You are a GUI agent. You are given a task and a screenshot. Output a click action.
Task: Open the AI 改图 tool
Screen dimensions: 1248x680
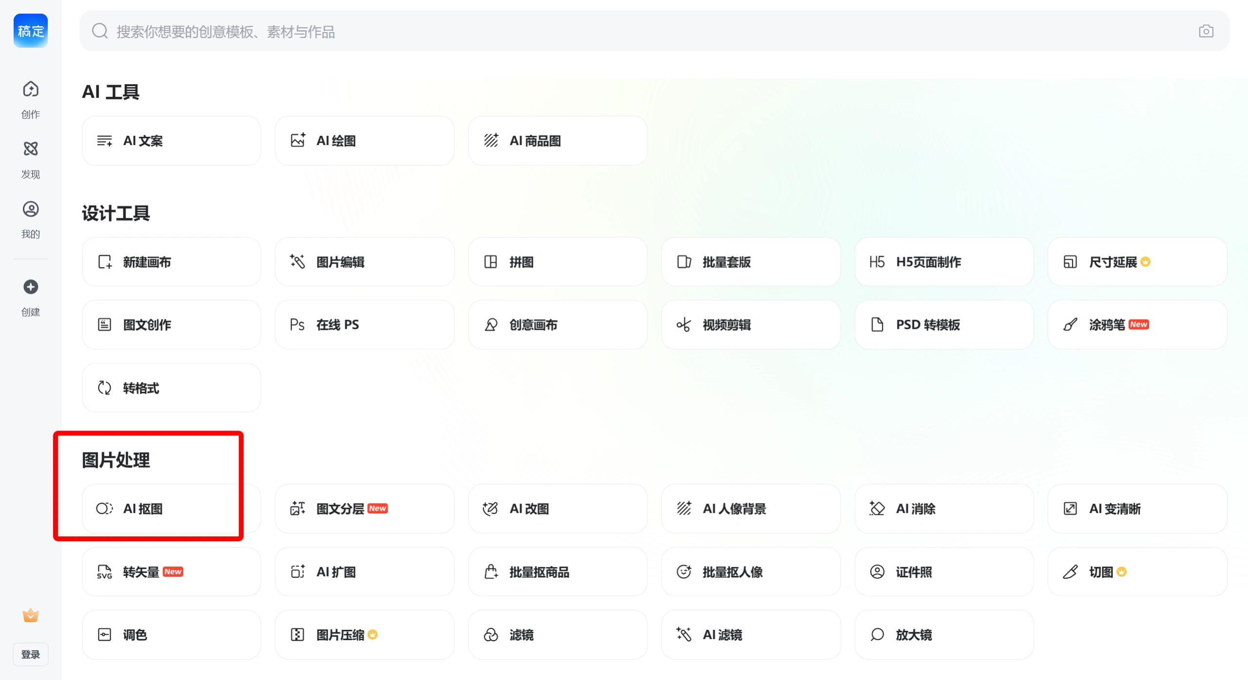pos(558,509)
